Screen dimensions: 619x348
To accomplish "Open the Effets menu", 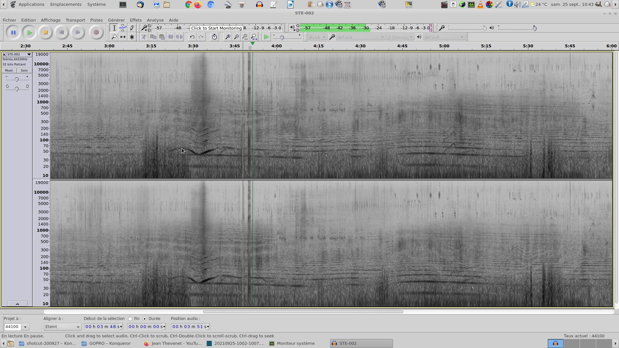I will 135,20.
